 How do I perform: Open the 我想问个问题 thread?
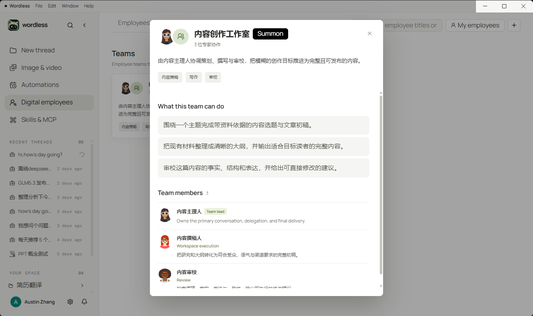pyautogui.click(x=47, y=225)
